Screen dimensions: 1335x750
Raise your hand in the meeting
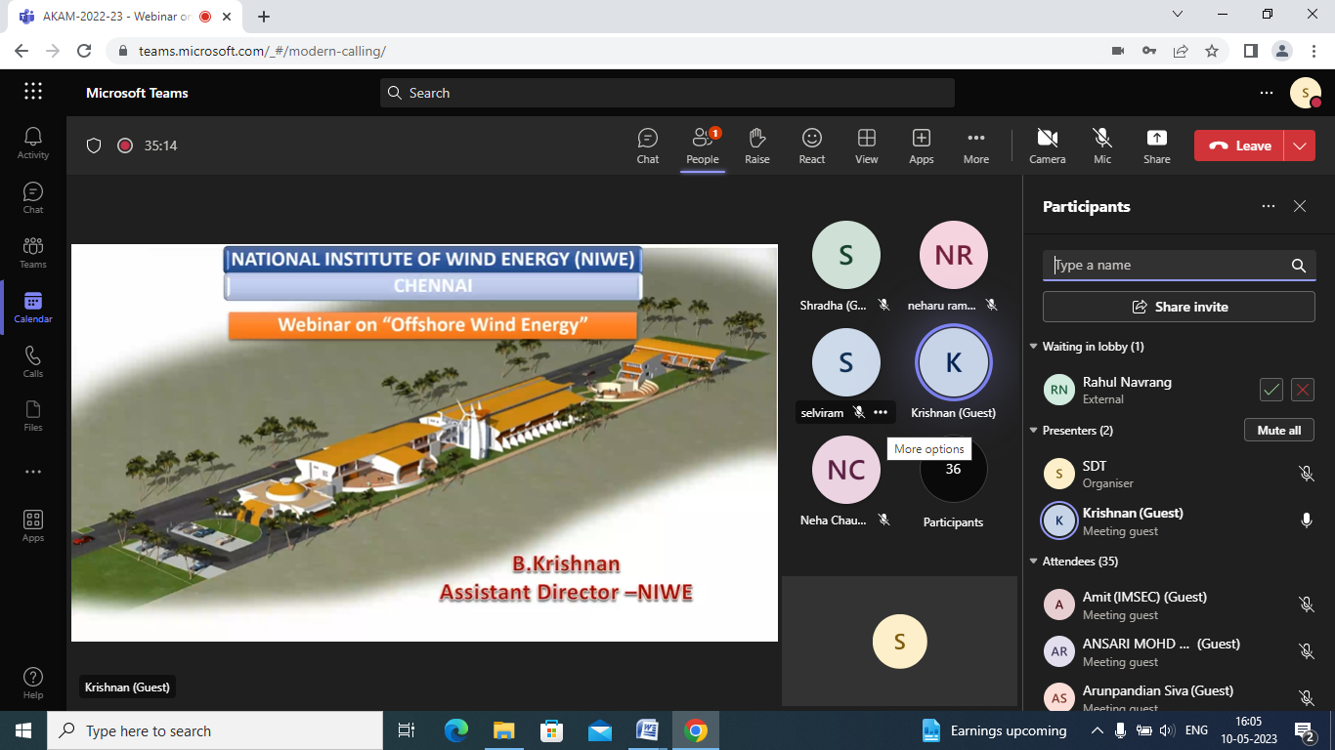point(756,146)
